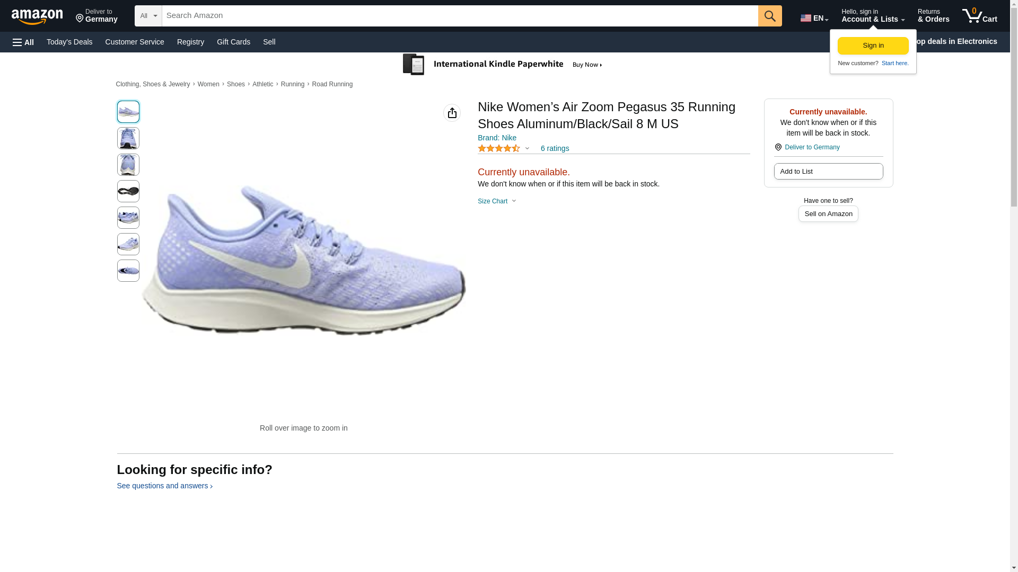
Task: Click the Amazon logo
Action: tap(37, 16)
